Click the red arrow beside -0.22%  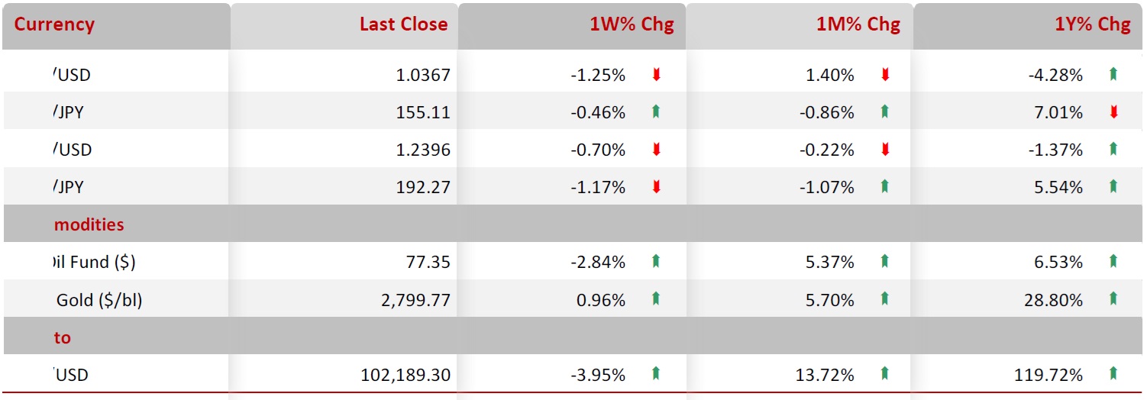pos(885,150)
